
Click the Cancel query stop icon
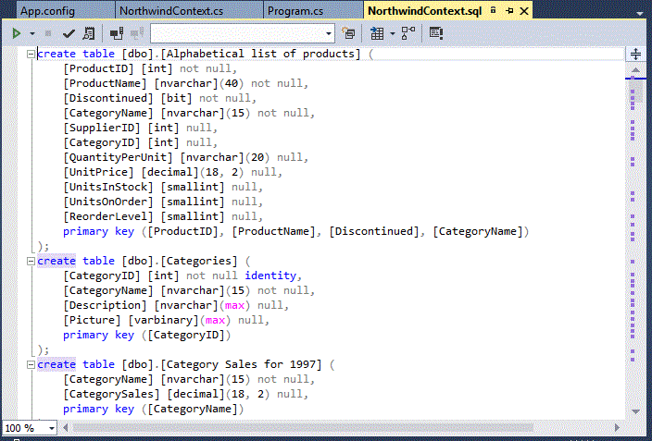pos(48,33)
